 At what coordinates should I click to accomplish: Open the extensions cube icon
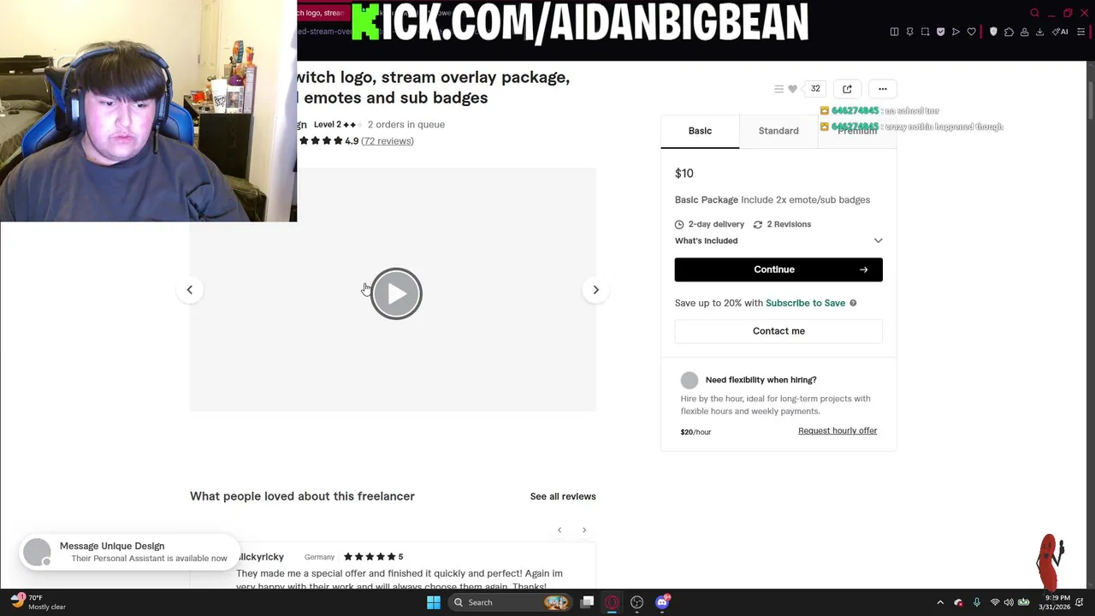(1009, 33)
